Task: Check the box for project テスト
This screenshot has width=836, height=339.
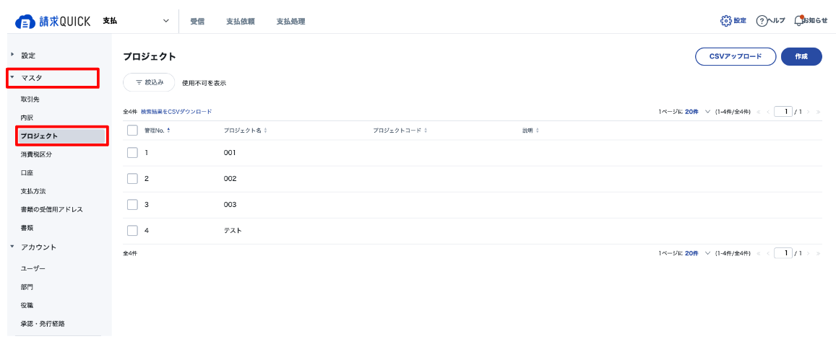Action: 133,231
